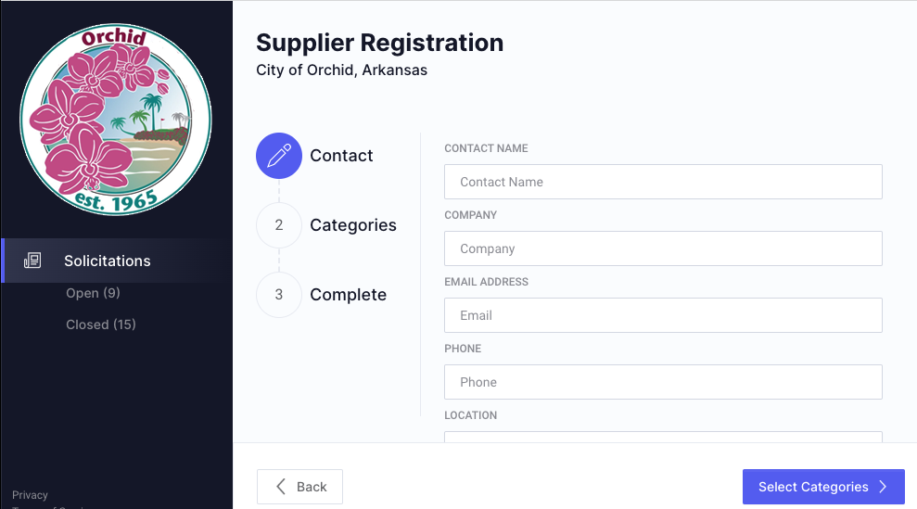Show Closed (15) solicitations
917x509 pixels.
[101, 324]
